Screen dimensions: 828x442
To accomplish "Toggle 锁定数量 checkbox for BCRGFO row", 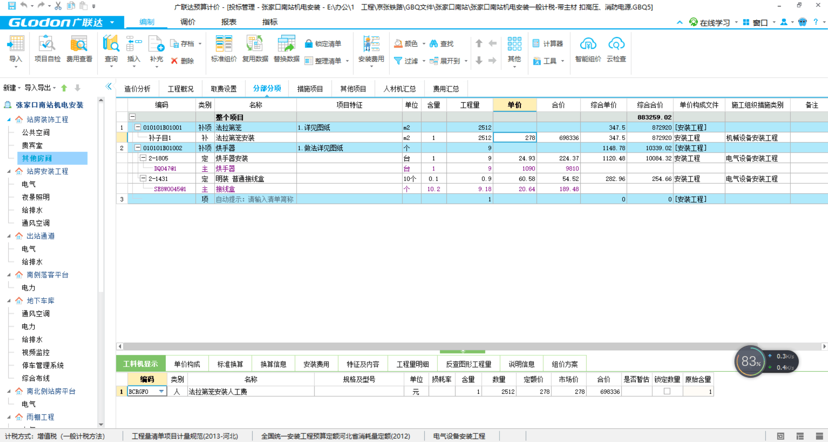I will pos(667,391).
